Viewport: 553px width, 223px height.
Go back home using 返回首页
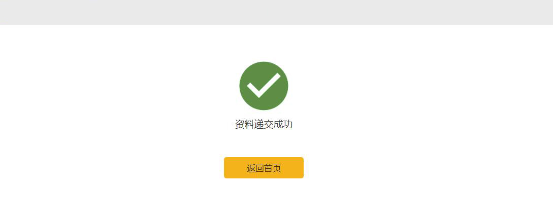point(264,168)
